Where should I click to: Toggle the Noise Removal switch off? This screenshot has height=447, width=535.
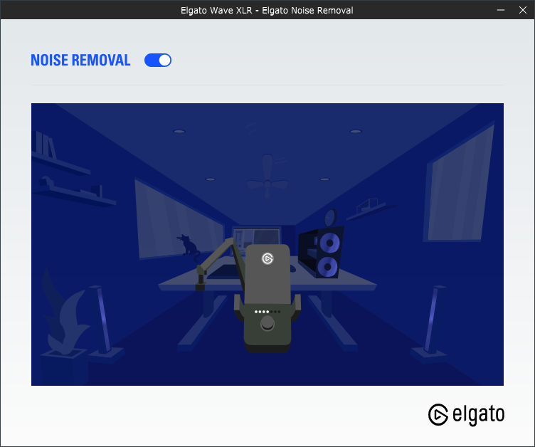coord(158,60)
